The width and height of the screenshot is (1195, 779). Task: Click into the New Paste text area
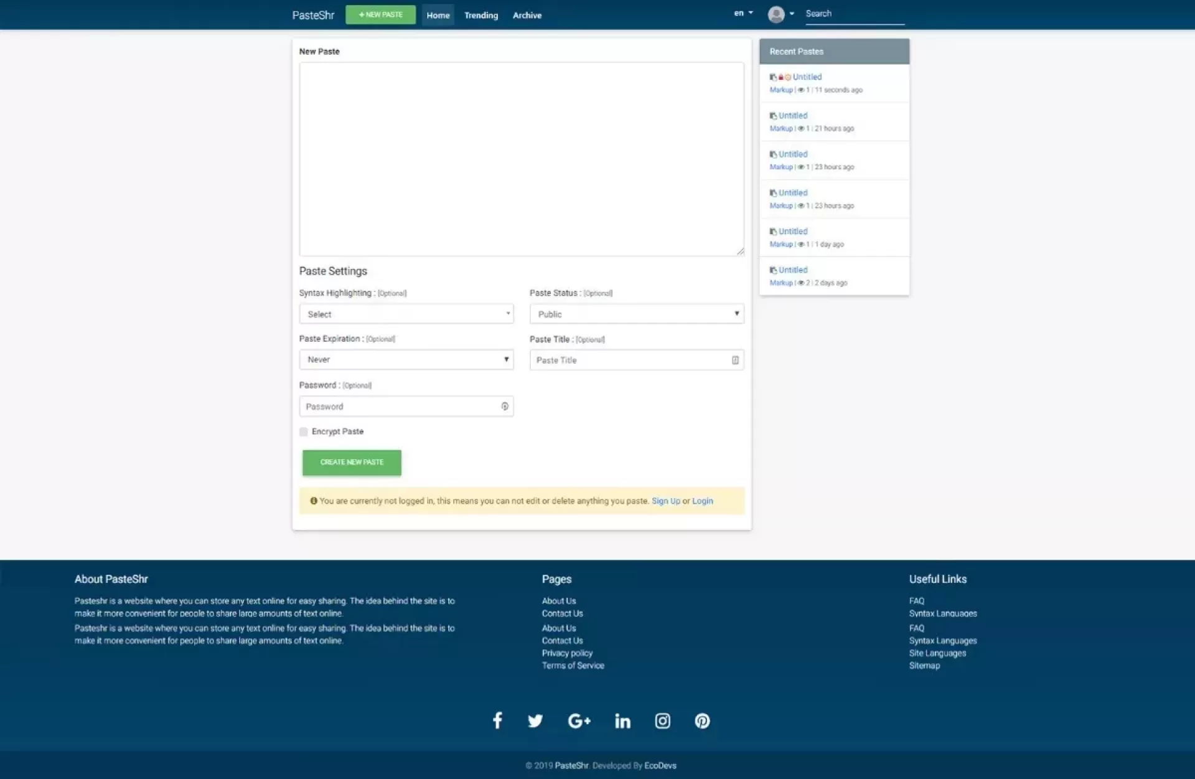coord(522,159)
